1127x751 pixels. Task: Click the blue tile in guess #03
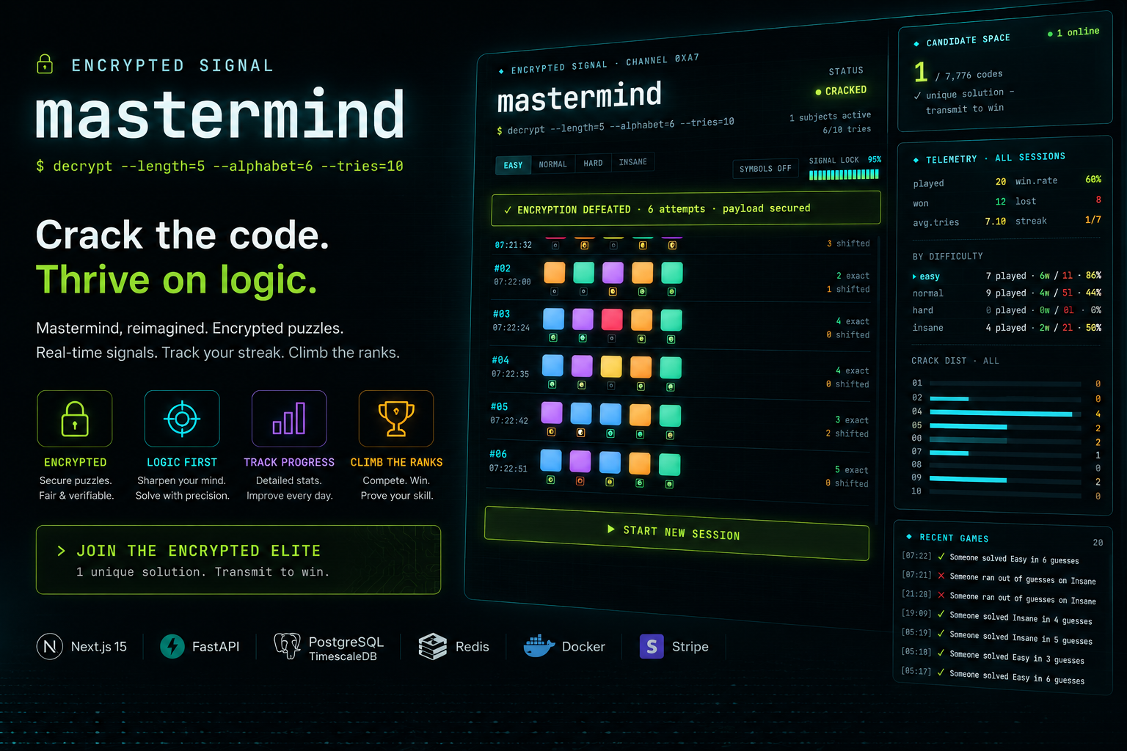click(553, 319)
